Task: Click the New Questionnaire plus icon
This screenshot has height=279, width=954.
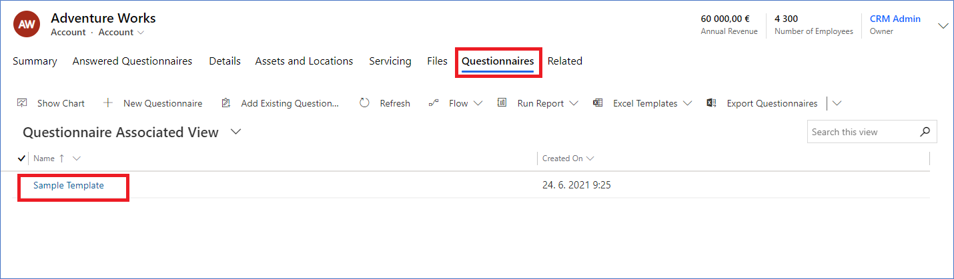Action: pyautogui.click(x=108, y=103)
